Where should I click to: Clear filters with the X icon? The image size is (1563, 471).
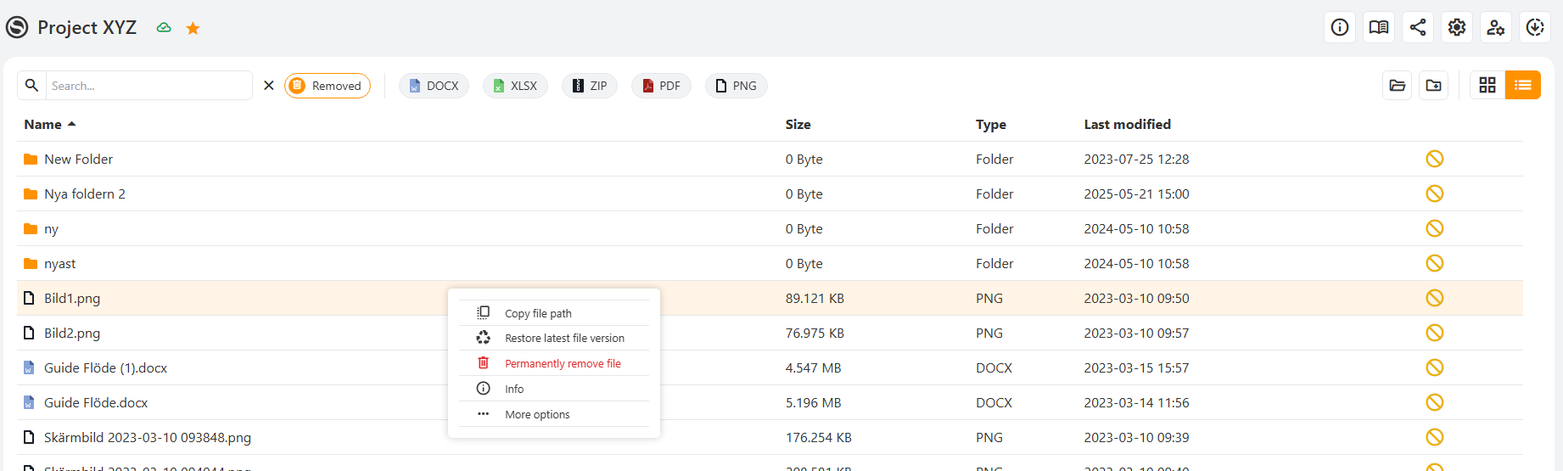[269, 85]
